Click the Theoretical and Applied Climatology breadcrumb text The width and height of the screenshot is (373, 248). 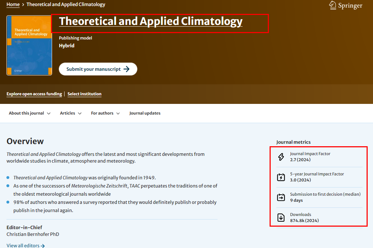tap(66, 5)
